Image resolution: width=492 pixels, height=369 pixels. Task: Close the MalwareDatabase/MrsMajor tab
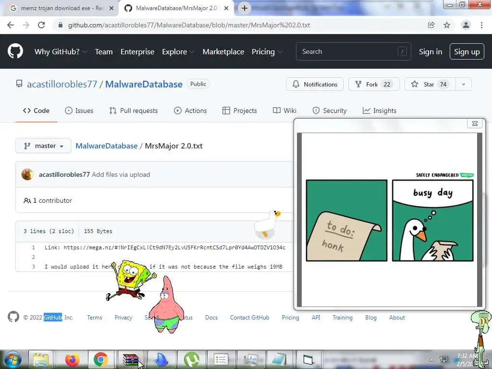coord(226,9)
